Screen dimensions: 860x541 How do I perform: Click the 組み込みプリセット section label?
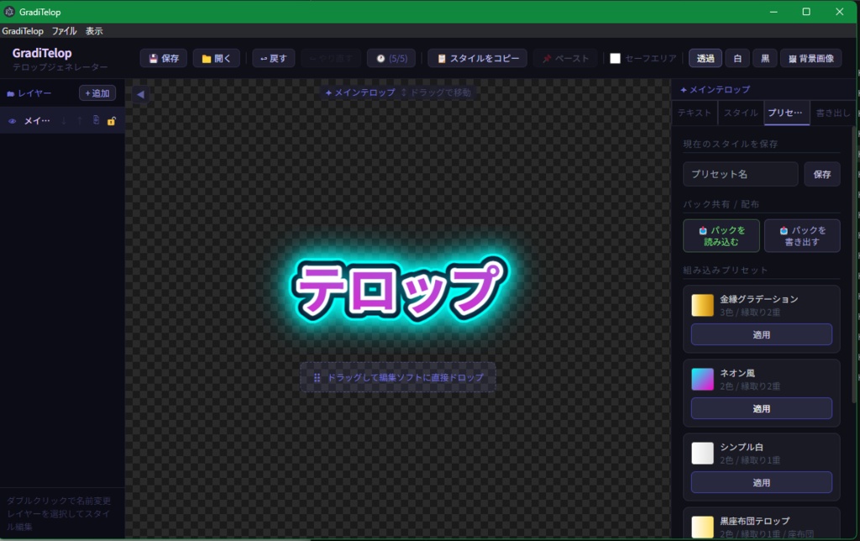coord(725,270)
